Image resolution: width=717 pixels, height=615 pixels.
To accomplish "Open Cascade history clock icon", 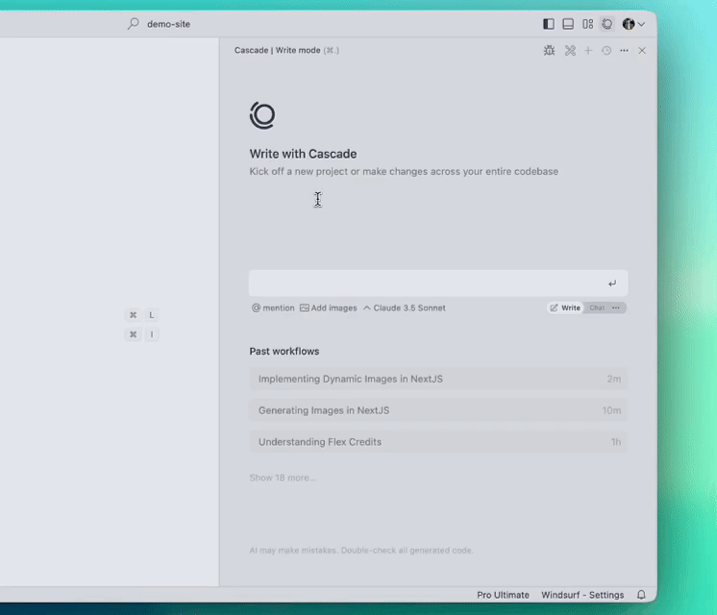I will pyautogui.click(x=606, y=50).
